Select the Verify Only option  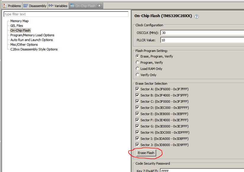pos(137,75)
